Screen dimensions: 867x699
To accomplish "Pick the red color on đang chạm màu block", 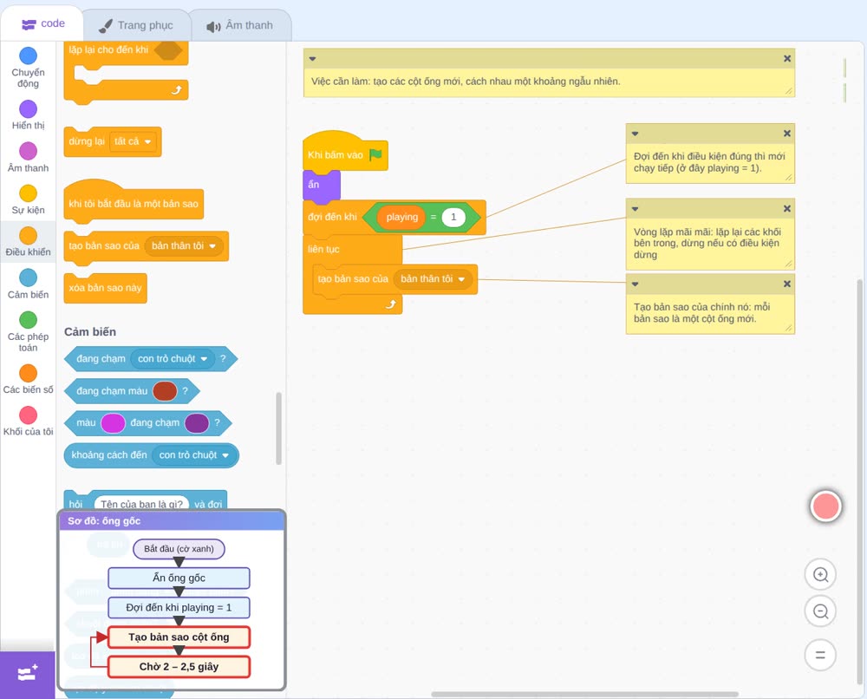I will tap(164, 391).
